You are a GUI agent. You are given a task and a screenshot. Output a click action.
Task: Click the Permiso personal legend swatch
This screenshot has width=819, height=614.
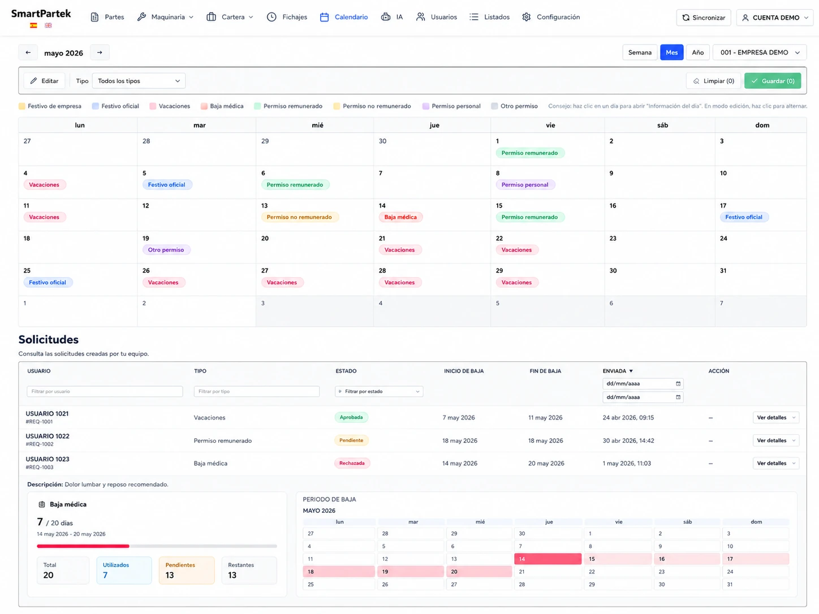click(426, 106)
